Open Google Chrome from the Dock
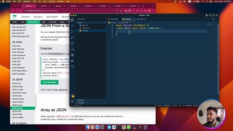Viewport: 233px width, 131px height. click(x=124, y=127)
